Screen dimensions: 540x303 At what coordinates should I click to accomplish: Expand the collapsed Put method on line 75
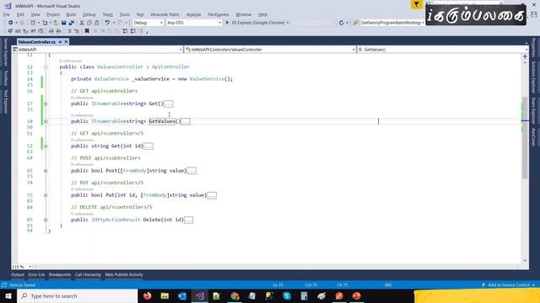point(46,195)
